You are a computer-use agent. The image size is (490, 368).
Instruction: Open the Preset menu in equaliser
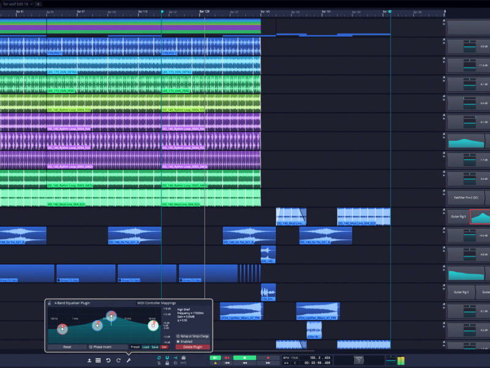click(x=135, y=347)
